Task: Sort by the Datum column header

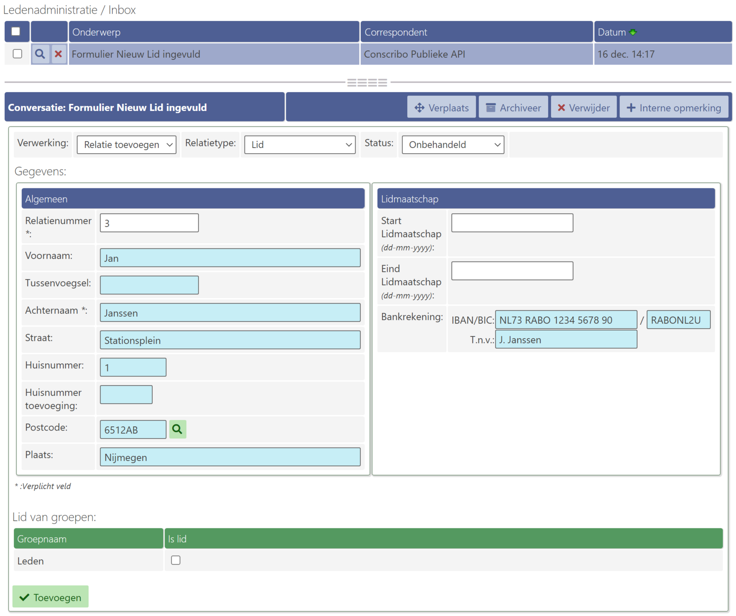Action: point(663,32)
